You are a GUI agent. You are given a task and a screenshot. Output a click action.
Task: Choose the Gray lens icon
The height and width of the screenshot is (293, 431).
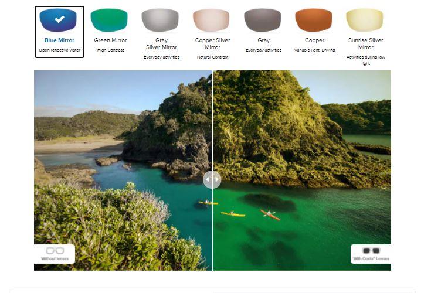[263, 20]
